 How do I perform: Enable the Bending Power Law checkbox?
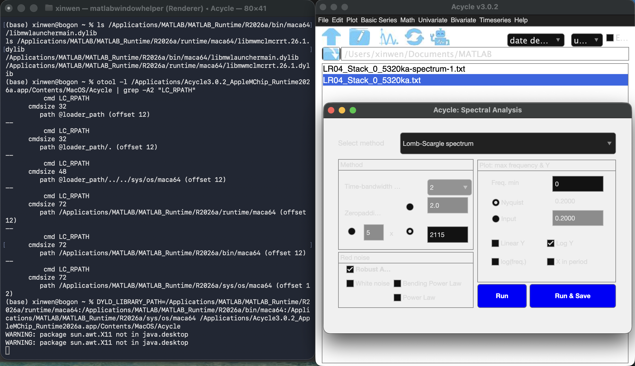coord(397,283)
